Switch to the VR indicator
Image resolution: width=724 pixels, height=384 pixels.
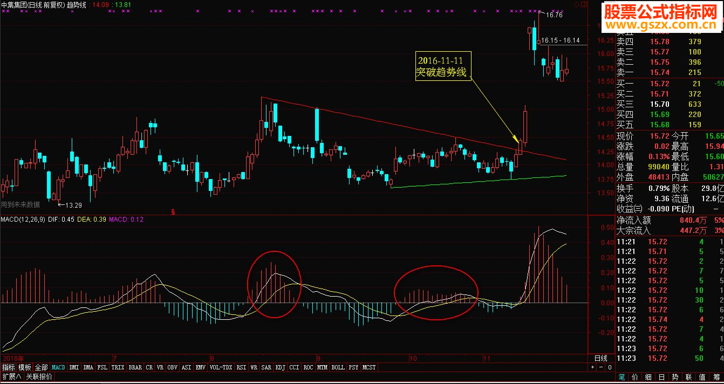pos(160,367)
